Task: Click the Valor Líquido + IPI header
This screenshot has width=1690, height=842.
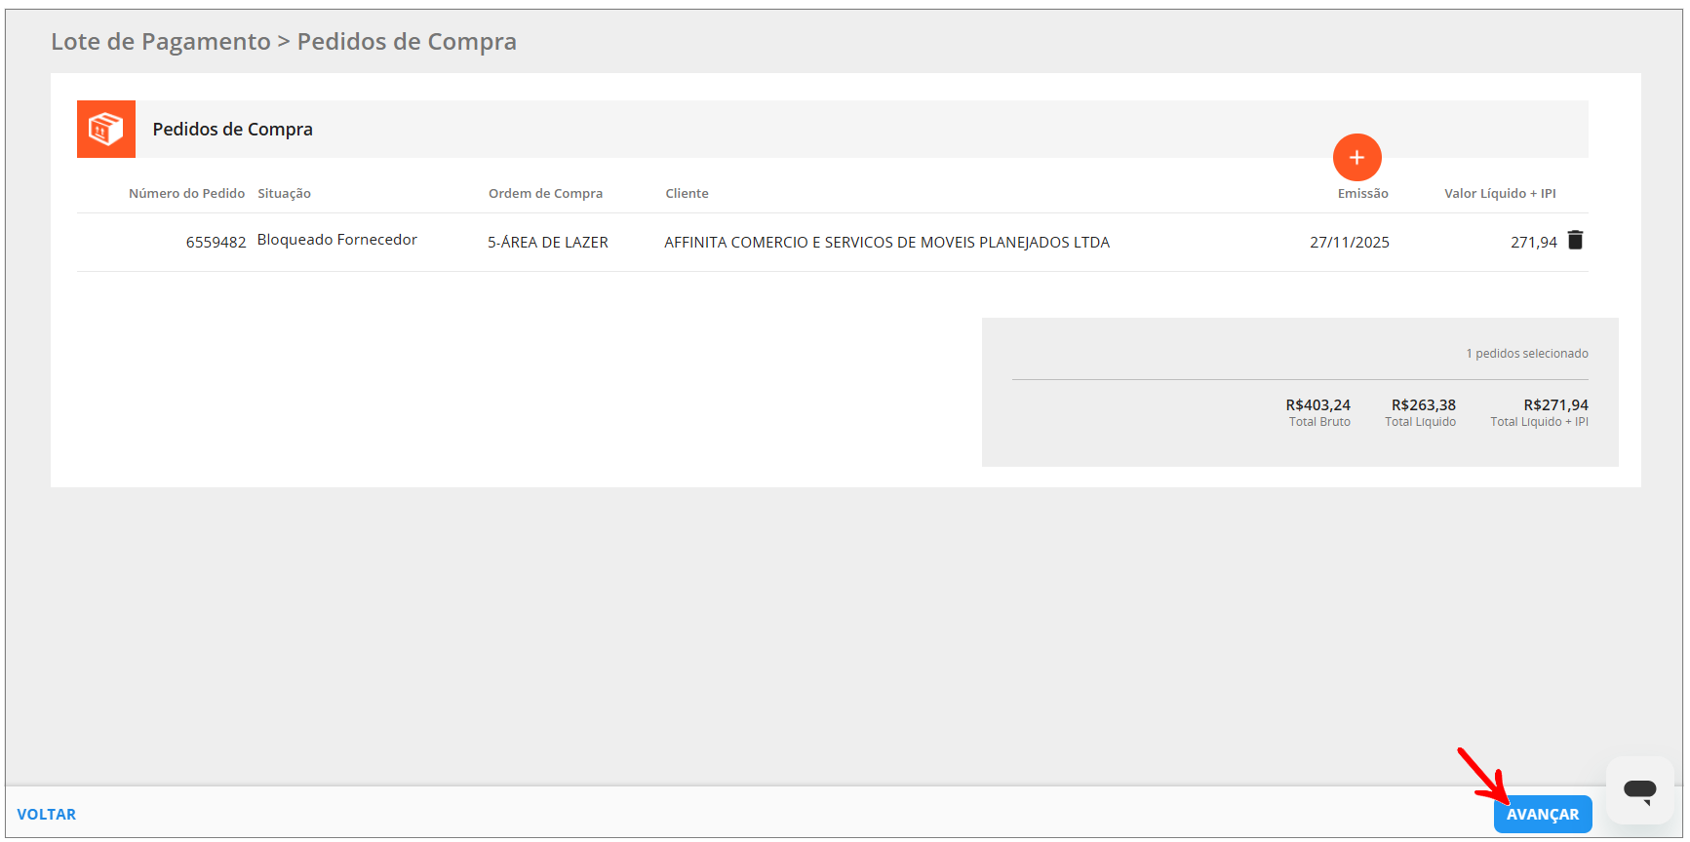Action: [x=1500, y=194]
